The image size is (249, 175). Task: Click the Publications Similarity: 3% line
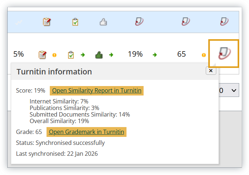pyautogui.click(x=64, y=108)
